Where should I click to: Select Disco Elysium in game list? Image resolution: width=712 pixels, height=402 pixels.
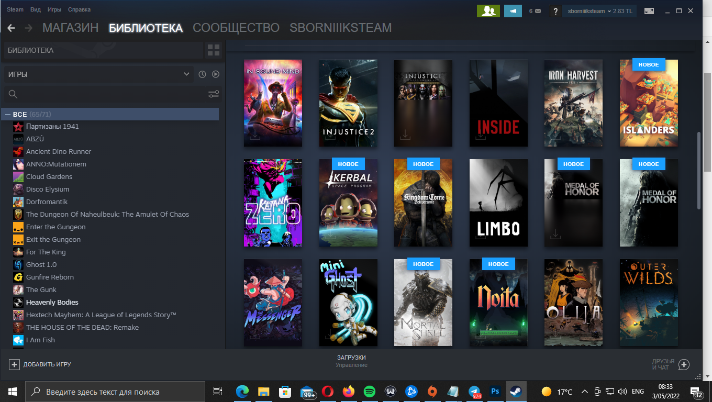pyautogui.click(x=48, y=189)
